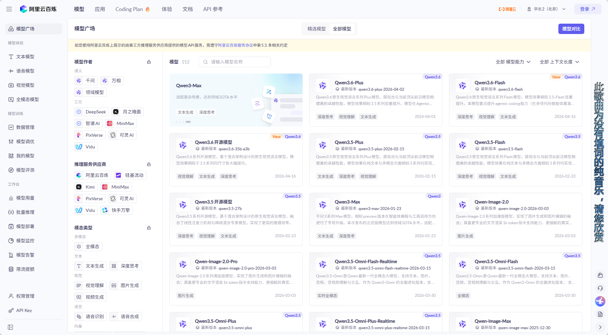Open 阿里云百炼服务协议 link
Viewport: 608px width, 335px height.
click(236, 45)
